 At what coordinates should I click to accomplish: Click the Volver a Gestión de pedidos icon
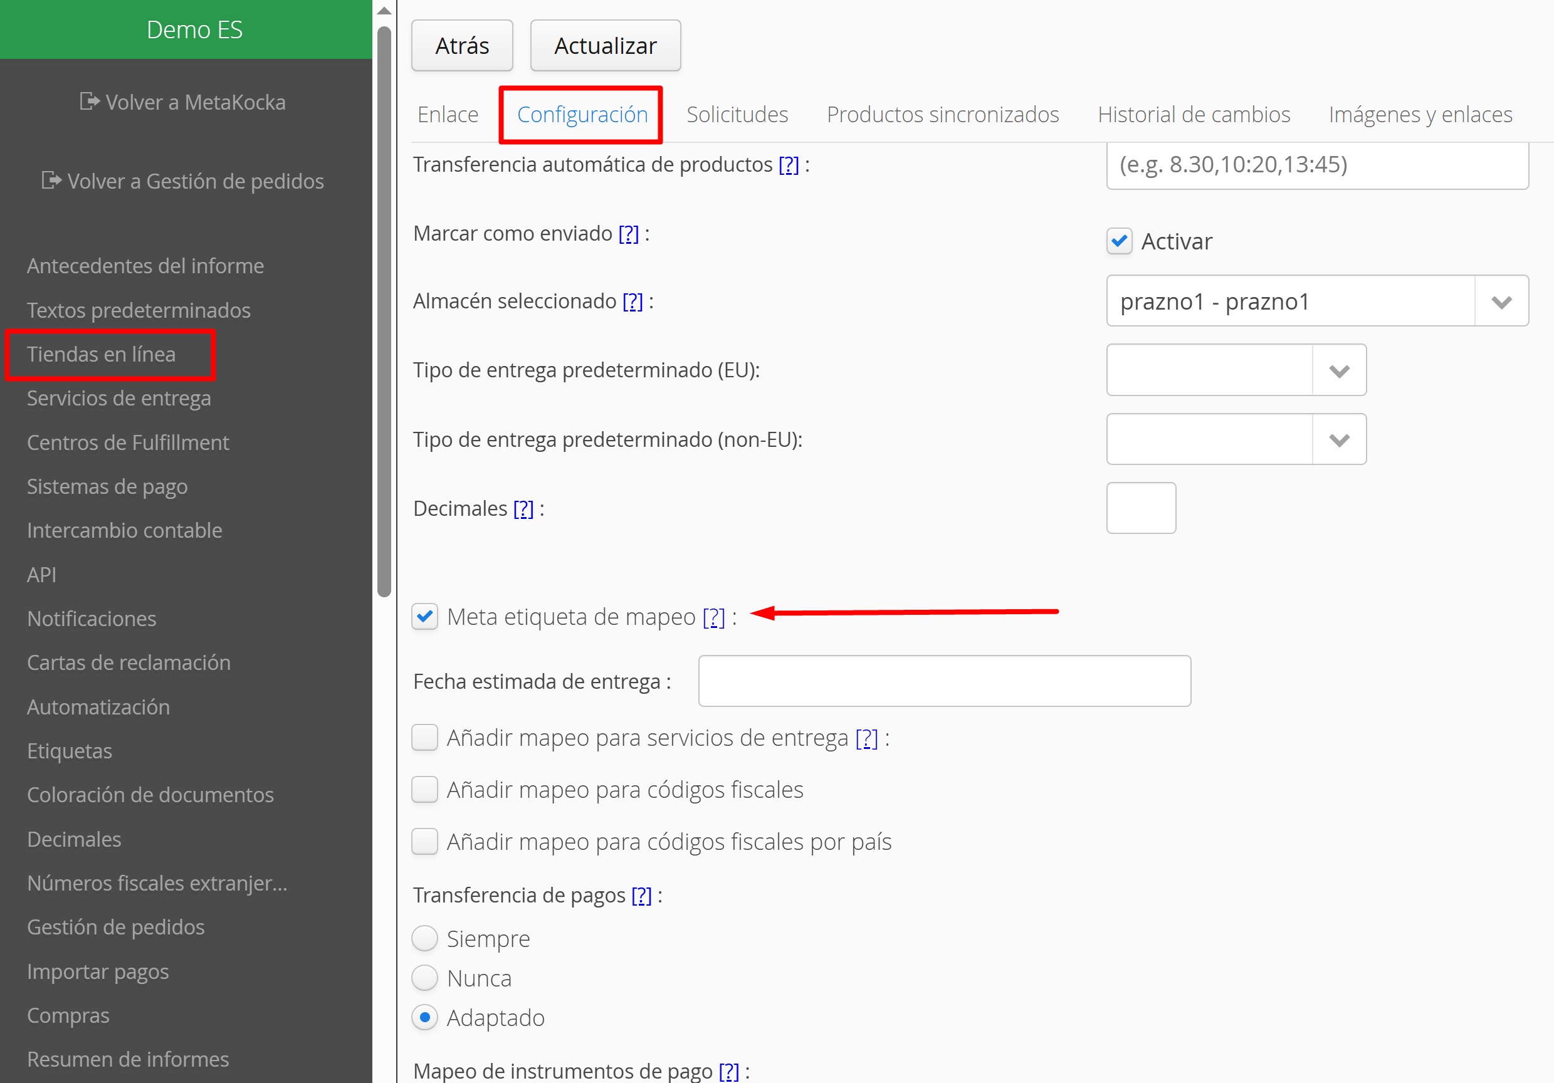[51, 180]
